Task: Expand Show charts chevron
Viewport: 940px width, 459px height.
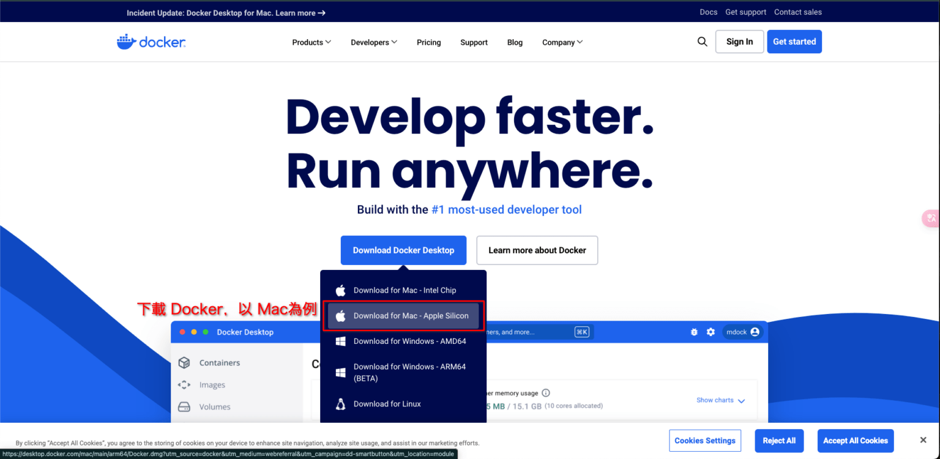Action: (x=741, y=401)
